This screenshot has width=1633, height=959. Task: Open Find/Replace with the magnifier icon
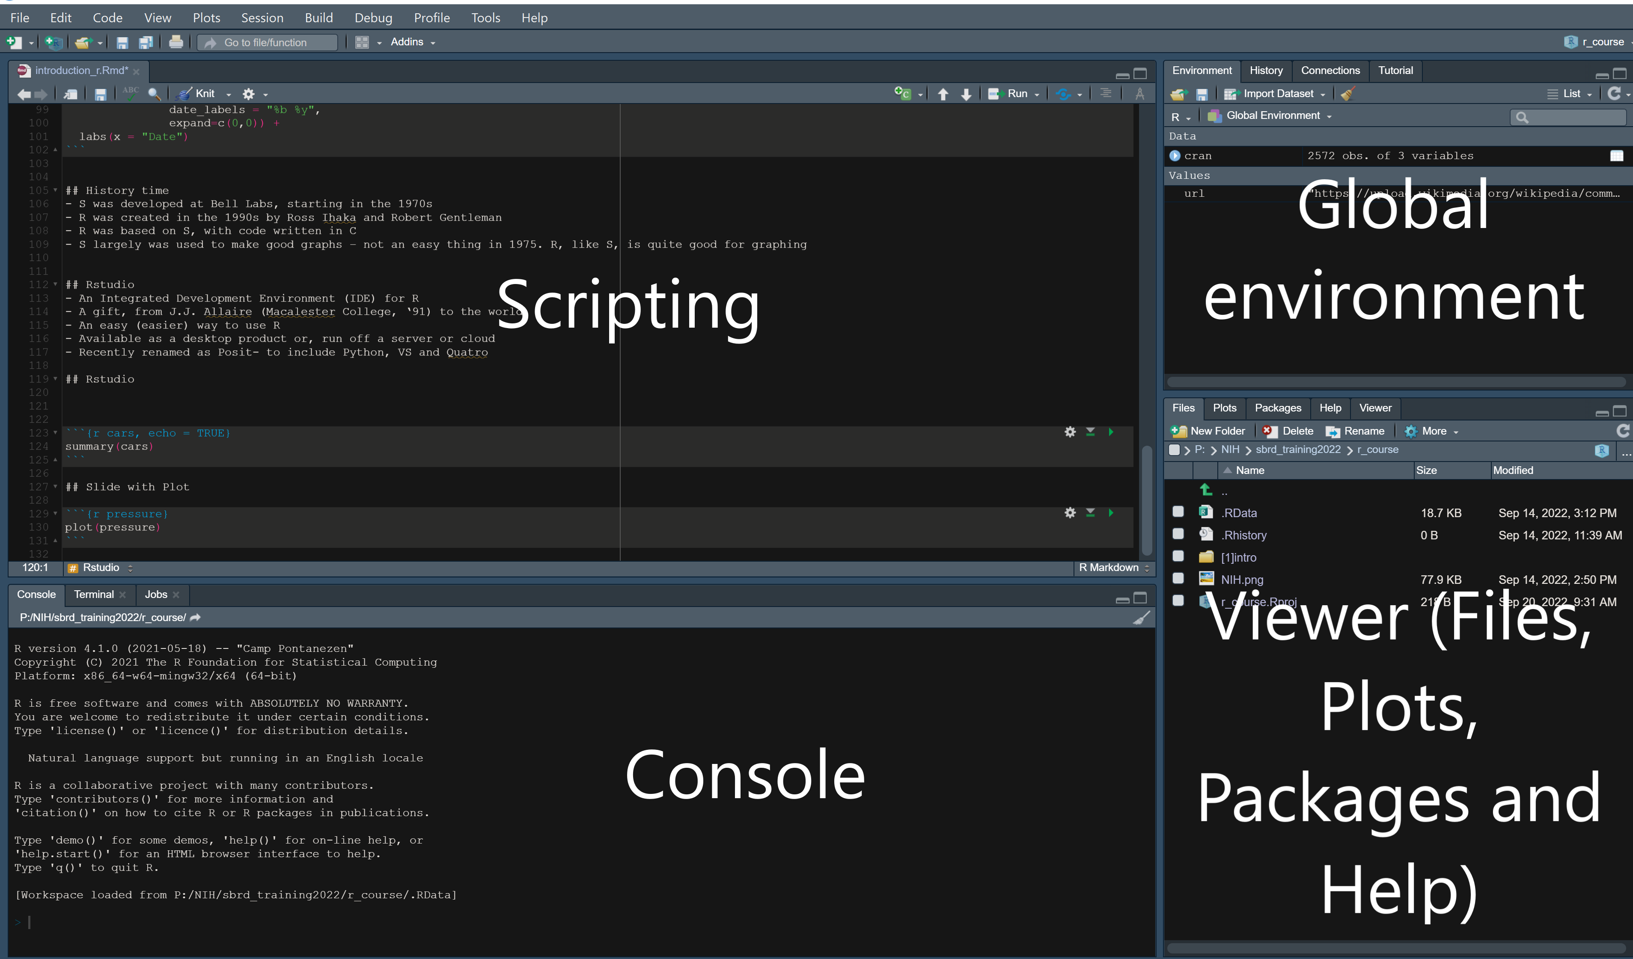pyautogui.click(x=154, y=95)
